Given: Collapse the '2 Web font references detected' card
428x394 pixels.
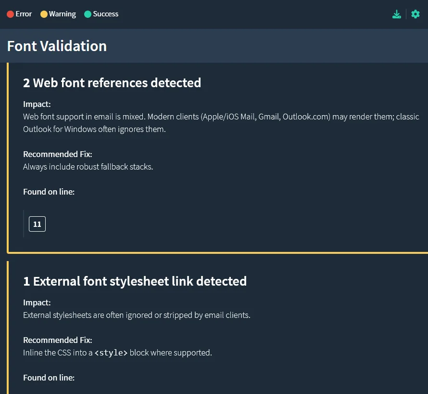Looking at the screenshot, I should [x=112, y=82].
